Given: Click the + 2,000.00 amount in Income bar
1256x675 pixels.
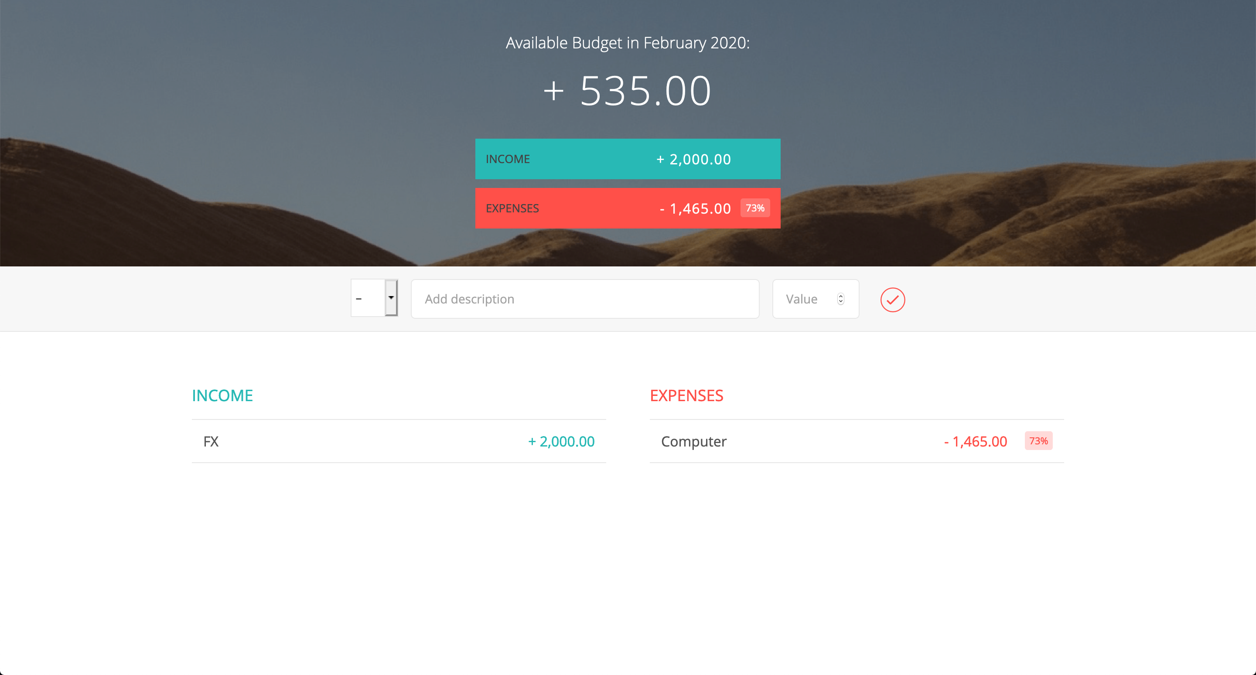Looking at the screenshot, I should pyautogui.click(x=693, y=159).
